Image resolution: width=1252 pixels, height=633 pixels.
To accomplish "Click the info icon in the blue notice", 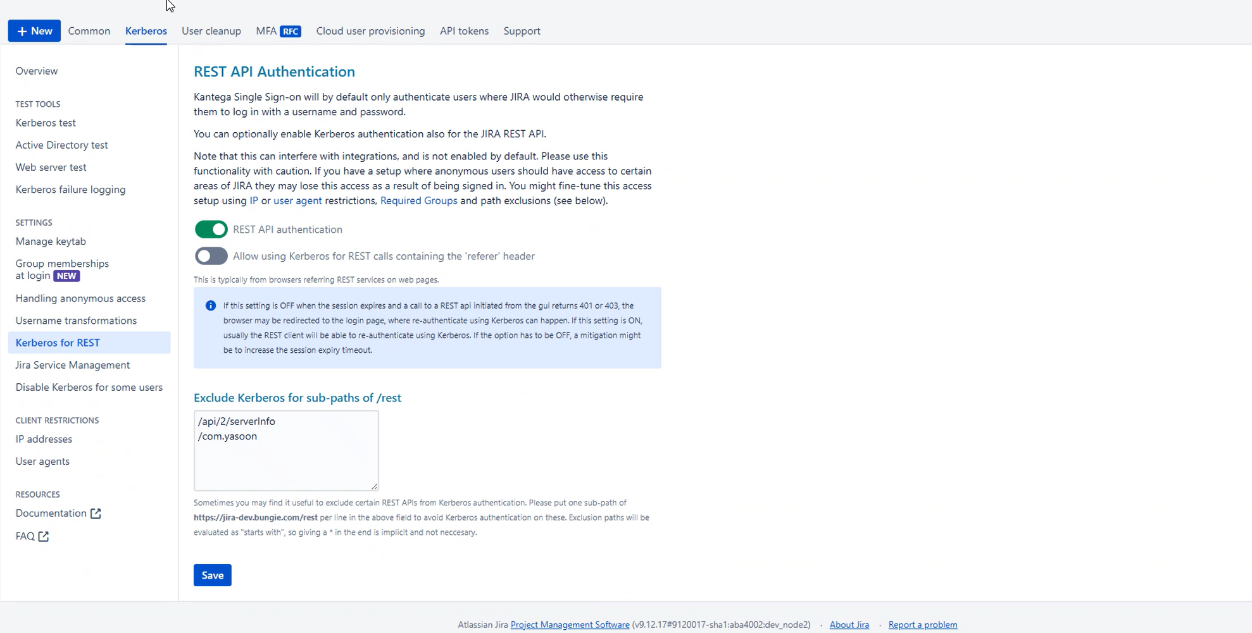I will click(211, 306).
